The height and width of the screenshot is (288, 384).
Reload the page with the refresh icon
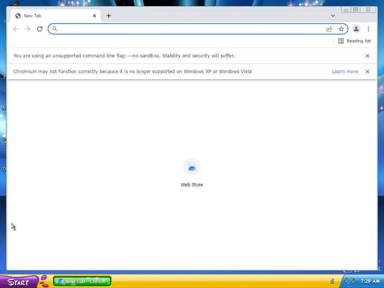(x=40, y=29)
